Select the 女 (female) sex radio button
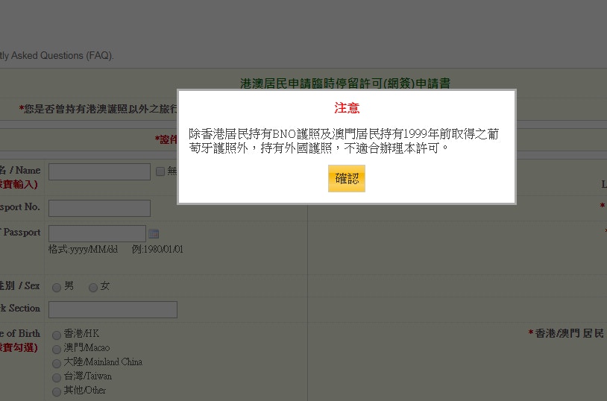The width and height of the screenshot is (607, 401). 93,287
